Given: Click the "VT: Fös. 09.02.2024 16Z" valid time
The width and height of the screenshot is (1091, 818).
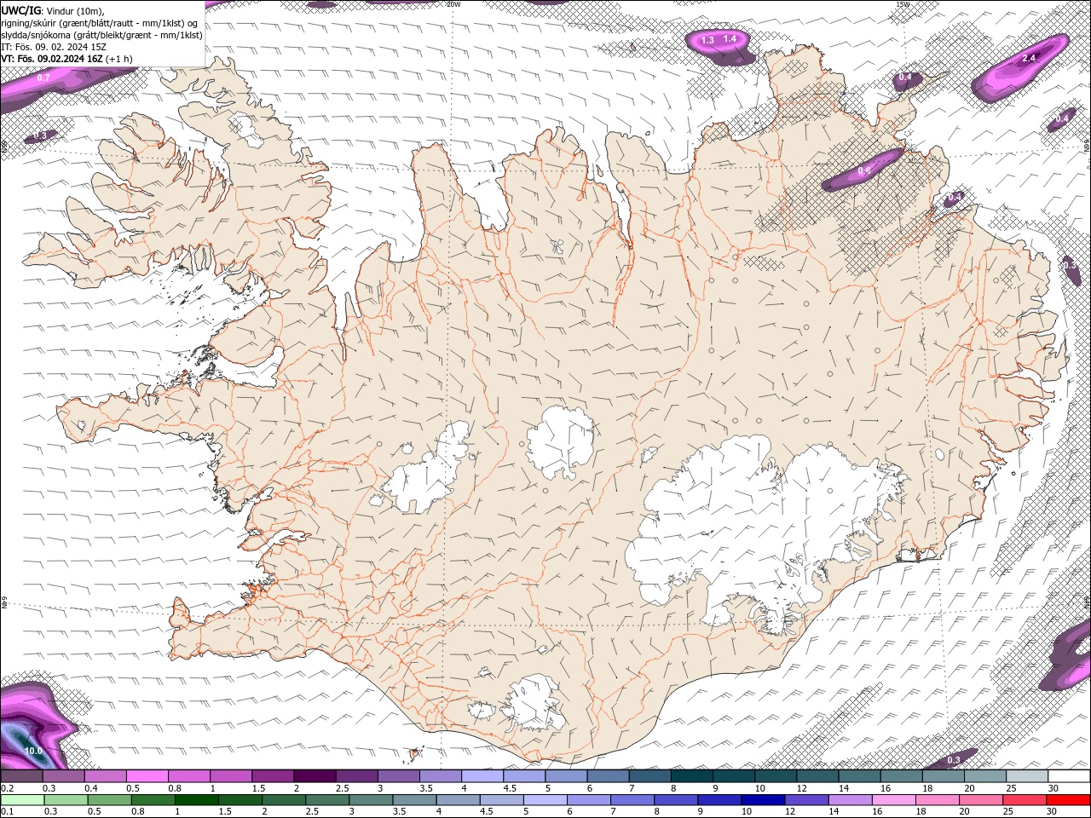Looking at the screenshot, I should pos(52,59).
